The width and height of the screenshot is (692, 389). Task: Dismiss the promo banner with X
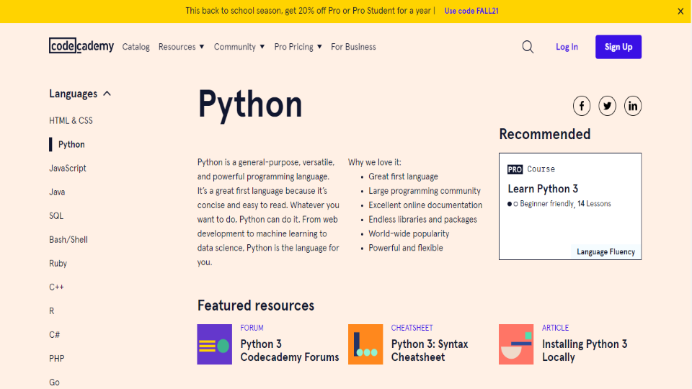[x=680, y=12]
